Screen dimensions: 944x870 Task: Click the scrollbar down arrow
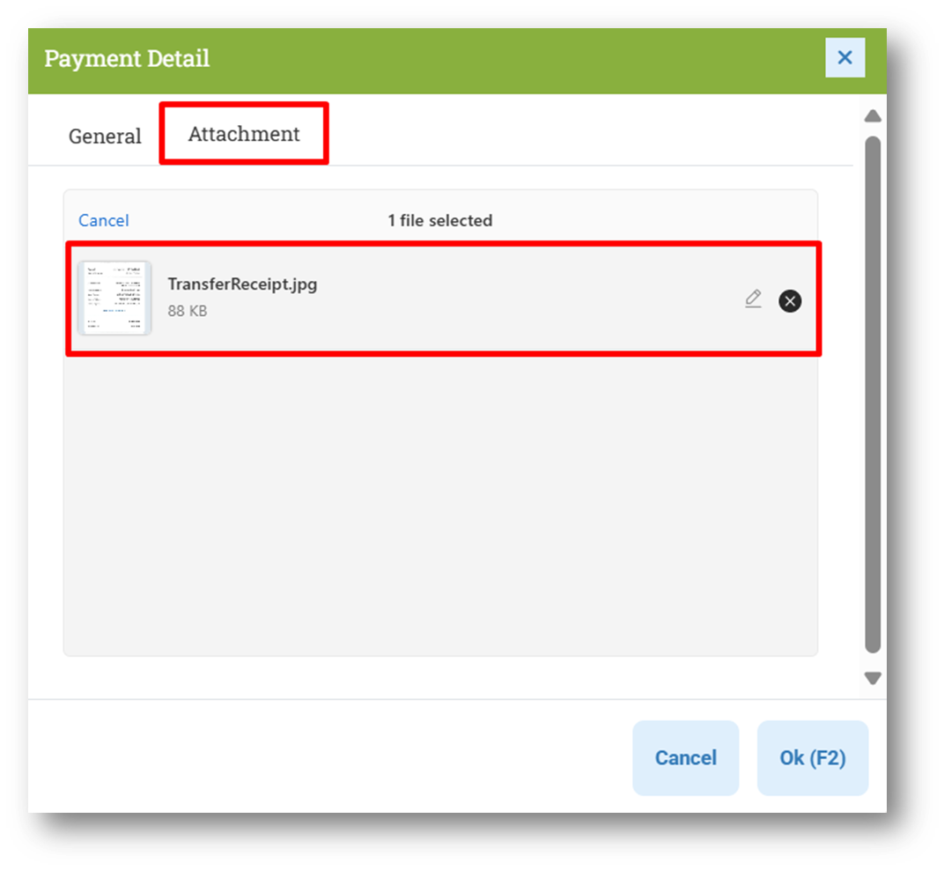tap(873, 679)
